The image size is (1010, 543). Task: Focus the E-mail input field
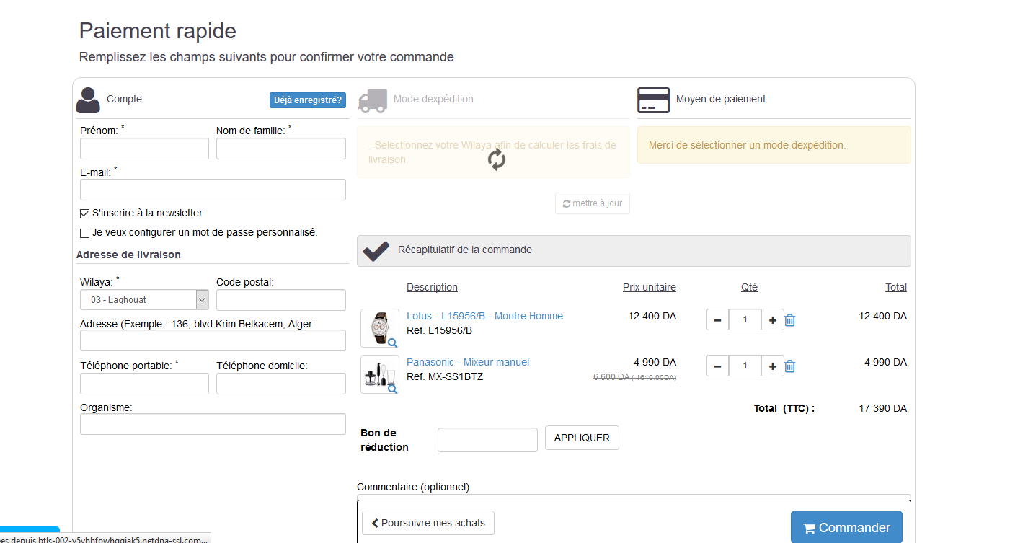213,190
